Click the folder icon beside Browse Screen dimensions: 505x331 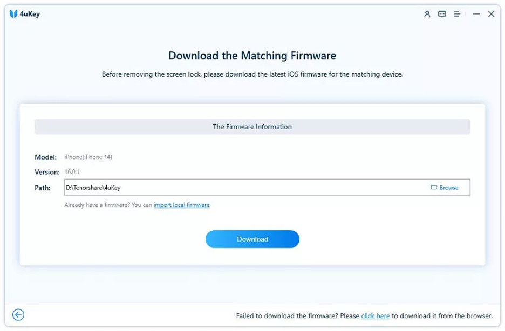pyautogui.click(x=434, y=188)
